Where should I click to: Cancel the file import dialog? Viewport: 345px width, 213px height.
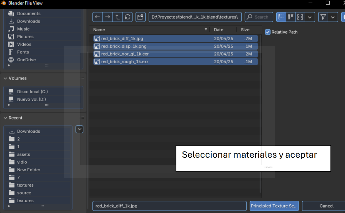327,206
